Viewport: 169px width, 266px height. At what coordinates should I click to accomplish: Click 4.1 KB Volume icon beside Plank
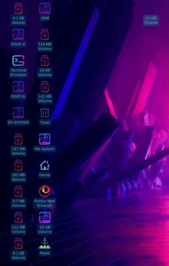point(18,244)
